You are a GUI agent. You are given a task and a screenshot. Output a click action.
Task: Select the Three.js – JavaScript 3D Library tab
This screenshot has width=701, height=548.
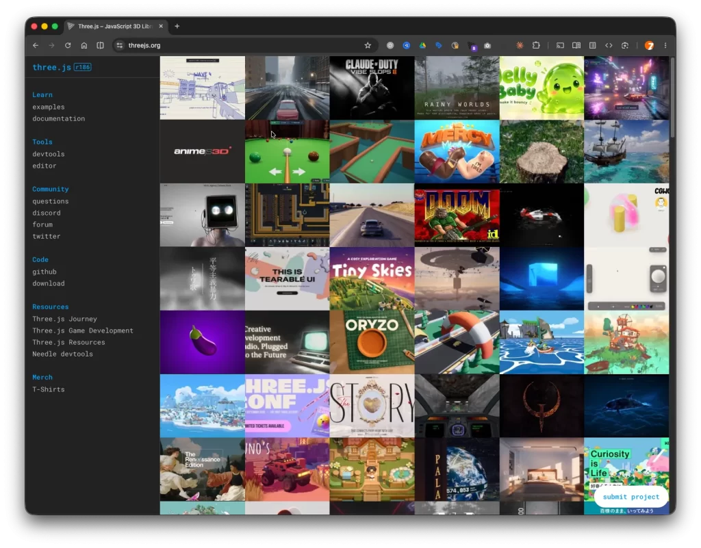(115, 27)
